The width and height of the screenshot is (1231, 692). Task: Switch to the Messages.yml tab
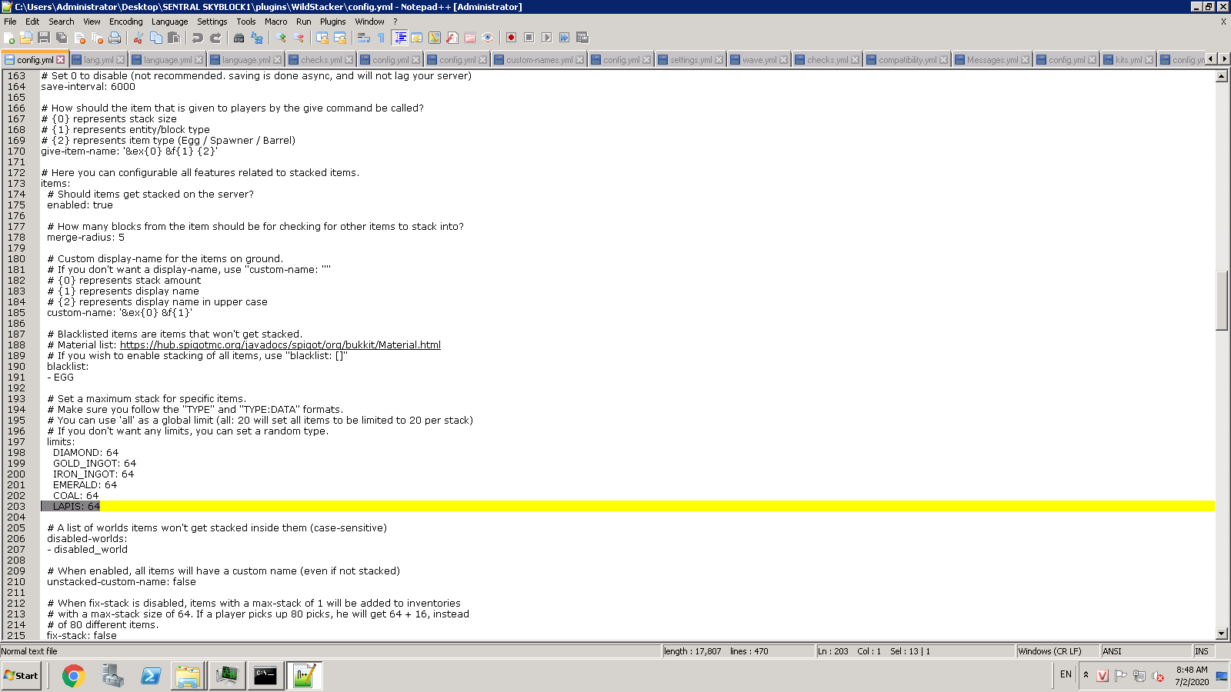tap(992, 60)
